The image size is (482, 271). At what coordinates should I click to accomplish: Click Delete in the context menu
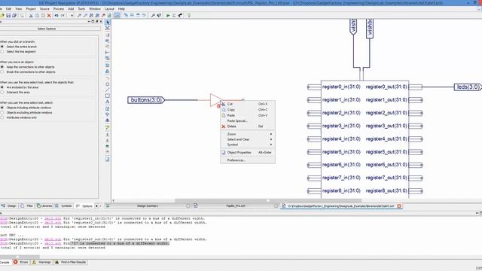(x=248, y=126)
